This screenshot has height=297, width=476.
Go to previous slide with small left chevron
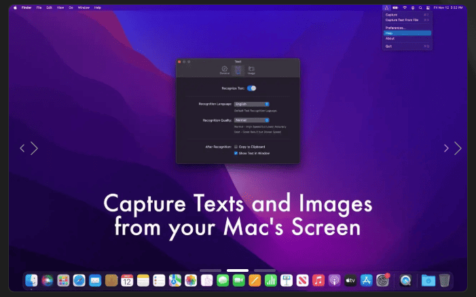pyautogui.click(x=22, y=148)
